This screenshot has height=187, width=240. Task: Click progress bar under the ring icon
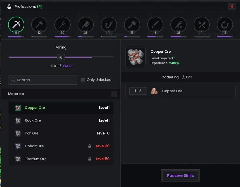point(225,37)
